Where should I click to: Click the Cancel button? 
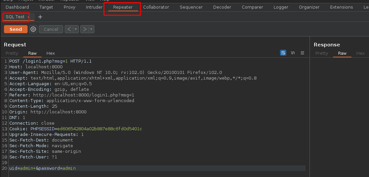click(x=51, y=29)
